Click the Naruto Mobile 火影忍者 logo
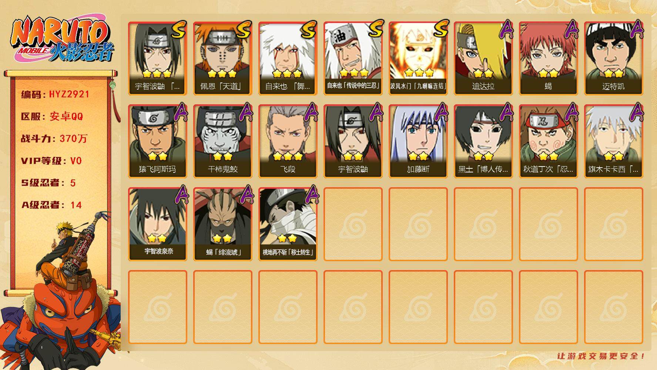This screenshot has width=657, height=370. [62, 39]
